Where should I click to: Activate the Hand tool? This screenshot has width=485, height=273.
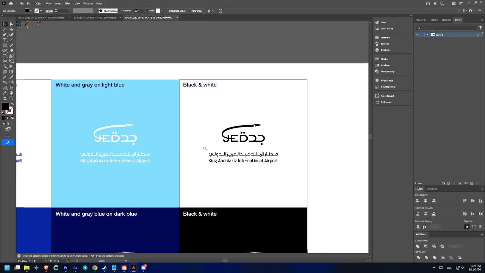pyautogui.click(x=11, y=93)
